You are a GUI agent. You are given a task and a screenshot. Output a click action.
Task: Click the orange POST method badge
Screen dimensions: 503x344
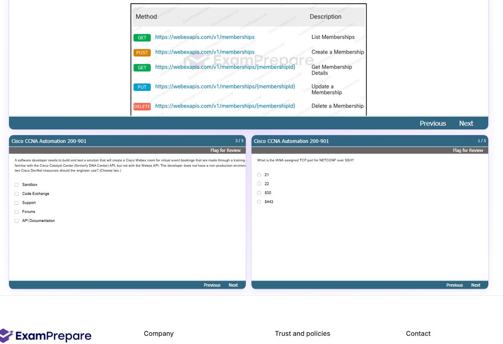(x=142, y=53)
